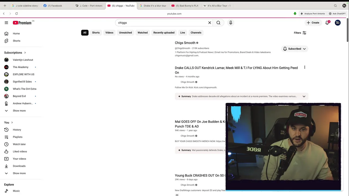
Task: Expand the You section arrow
Action: tap(12, 122)
